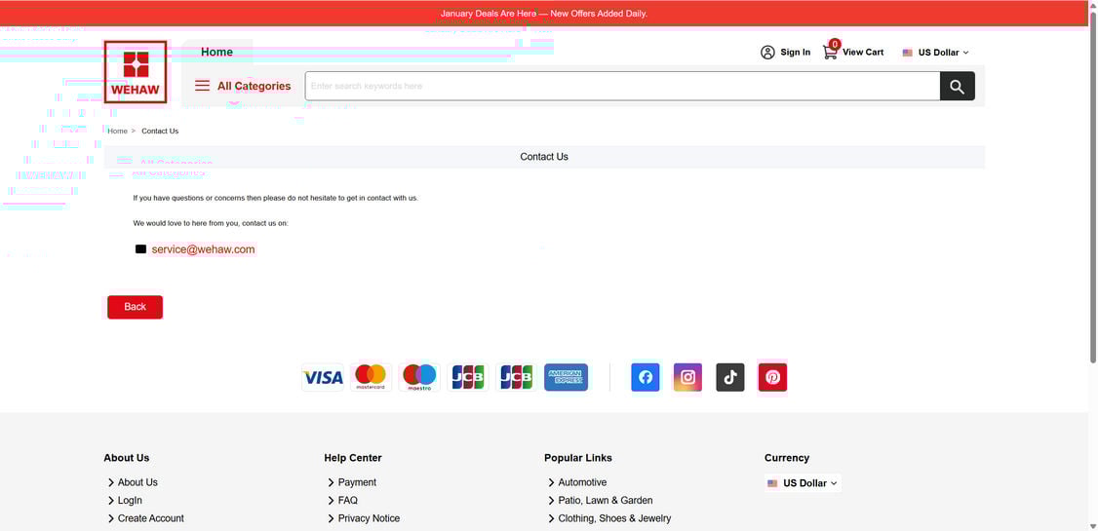Open the Facebook social icon
Image resolution: width=1098 pixels, height=531 pixels.
[645, 378]
